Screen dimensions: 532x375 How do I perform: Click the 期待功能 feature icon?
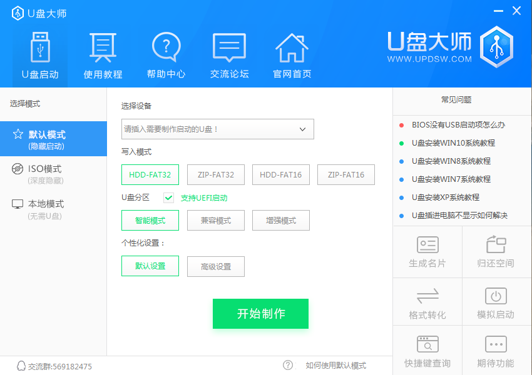496,350
